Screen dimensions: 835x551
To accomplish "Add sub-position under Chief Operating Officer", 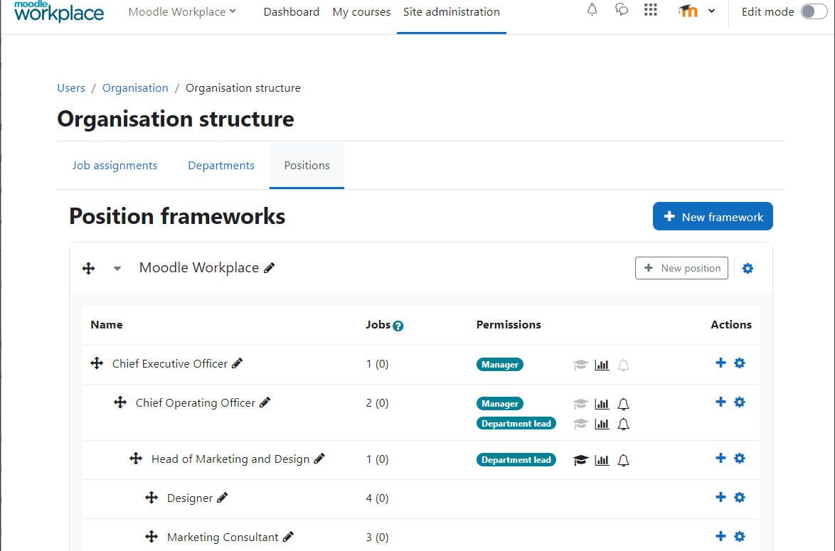I will (x=720, y=402).
